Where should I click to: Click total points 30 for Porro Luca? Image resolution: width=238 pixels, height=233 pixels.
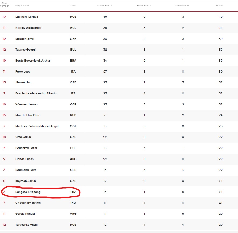[x=221, y=72]
